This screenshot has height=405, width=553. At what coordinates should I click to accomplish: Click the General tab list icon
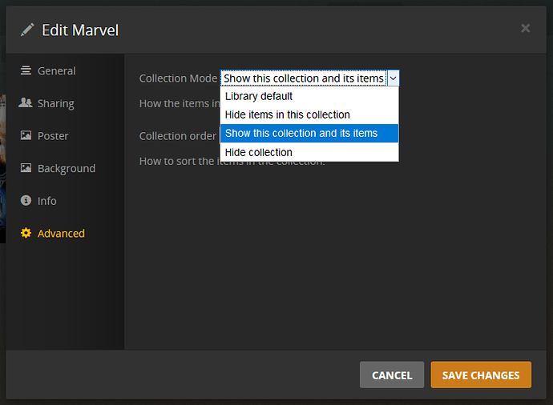(26, 70)
